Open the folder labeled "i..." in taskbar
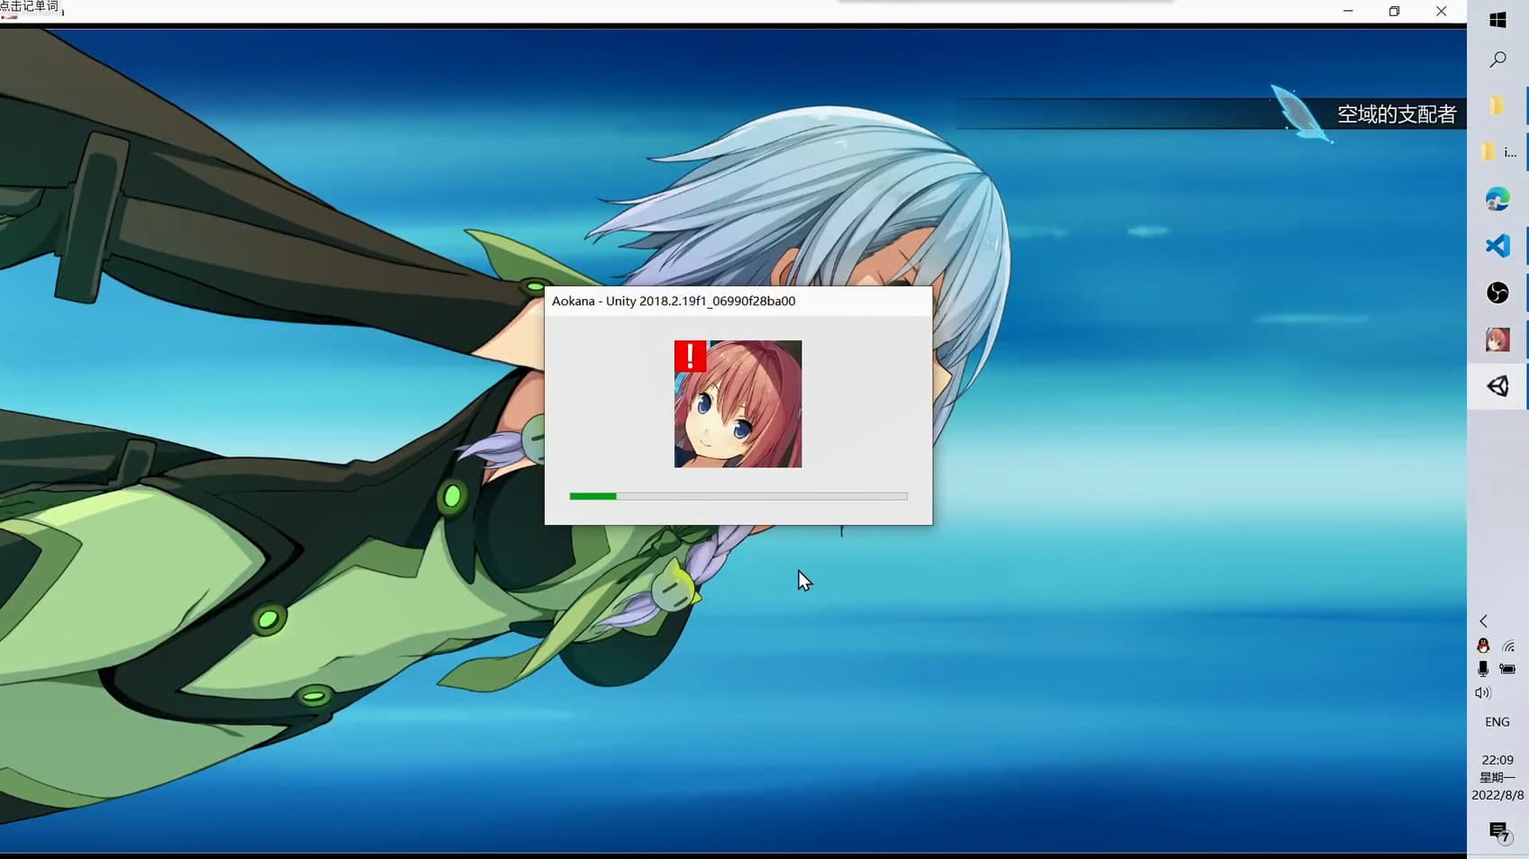The width and height of the screenshot is (1529, 859). pos(1497,152)
